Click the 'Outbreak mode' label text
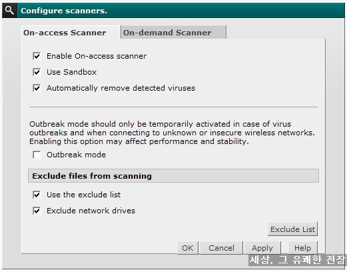 [x=76, y=155]
